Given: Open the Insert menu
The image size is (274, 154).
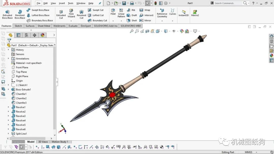Looking at the screenshot, I should coord(62,3).
